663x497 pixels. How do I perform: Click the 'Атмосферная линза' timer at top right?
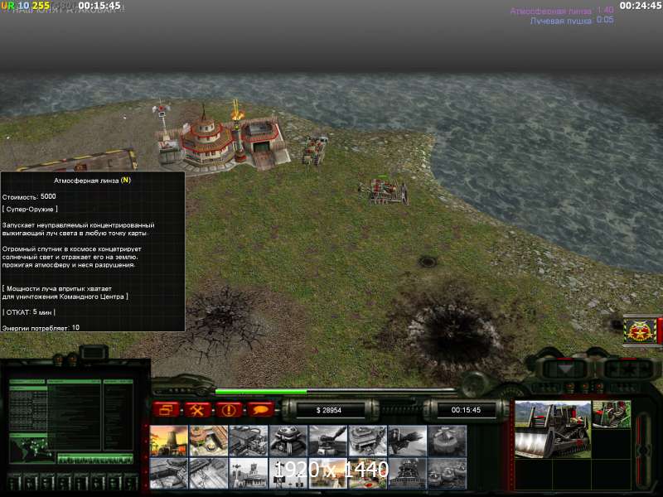coord(562,11)
